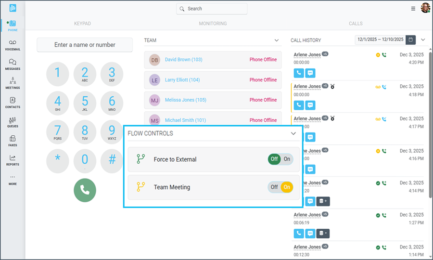Open the Messages sidebar icon
The width and height of the screenshot is (433, 260).
coord(13,65)
